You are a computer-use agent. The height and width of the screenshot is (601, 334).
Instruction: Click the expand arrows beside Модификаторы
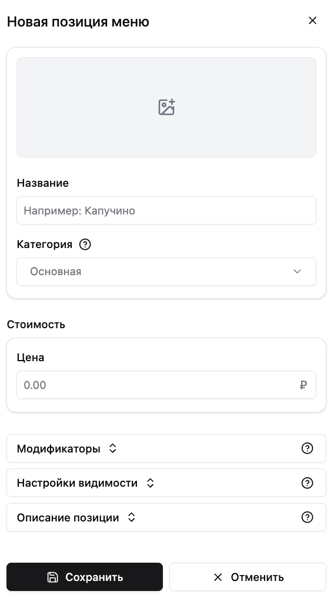[x=112, y=448]
